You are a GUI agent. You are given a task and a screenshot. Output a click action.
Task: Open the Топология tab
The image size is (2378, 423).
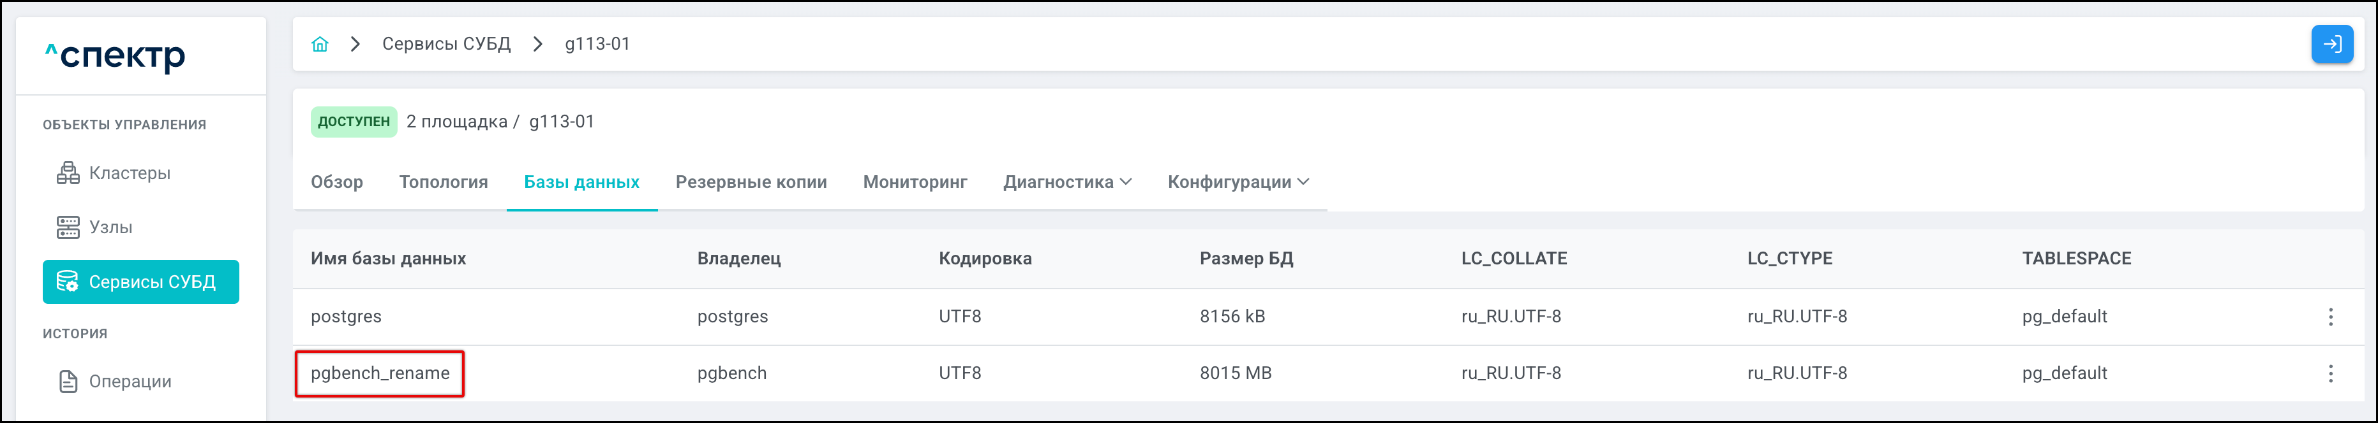point(443,182)
